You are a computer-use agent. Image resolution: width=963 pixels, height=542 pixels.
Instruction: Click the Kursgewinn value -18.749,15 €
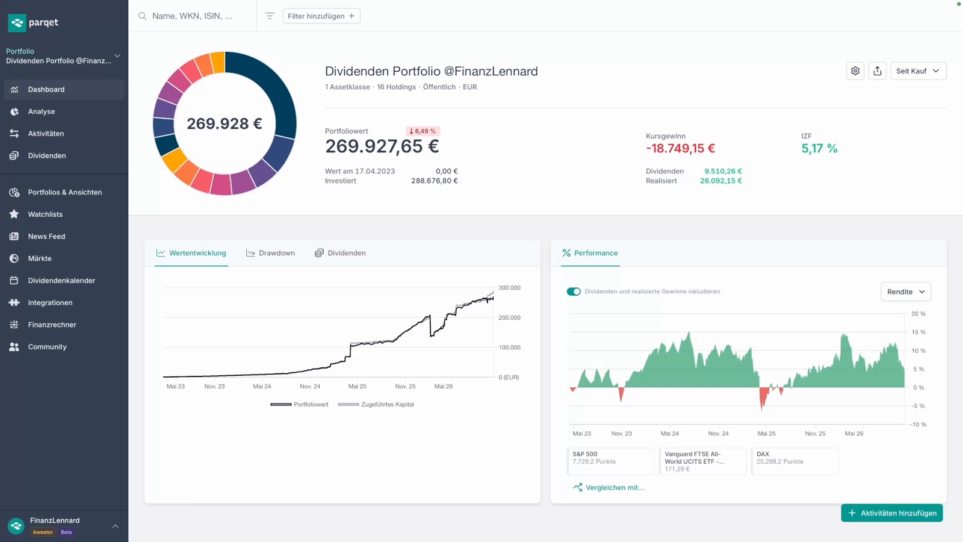click(x=680, y=149)
